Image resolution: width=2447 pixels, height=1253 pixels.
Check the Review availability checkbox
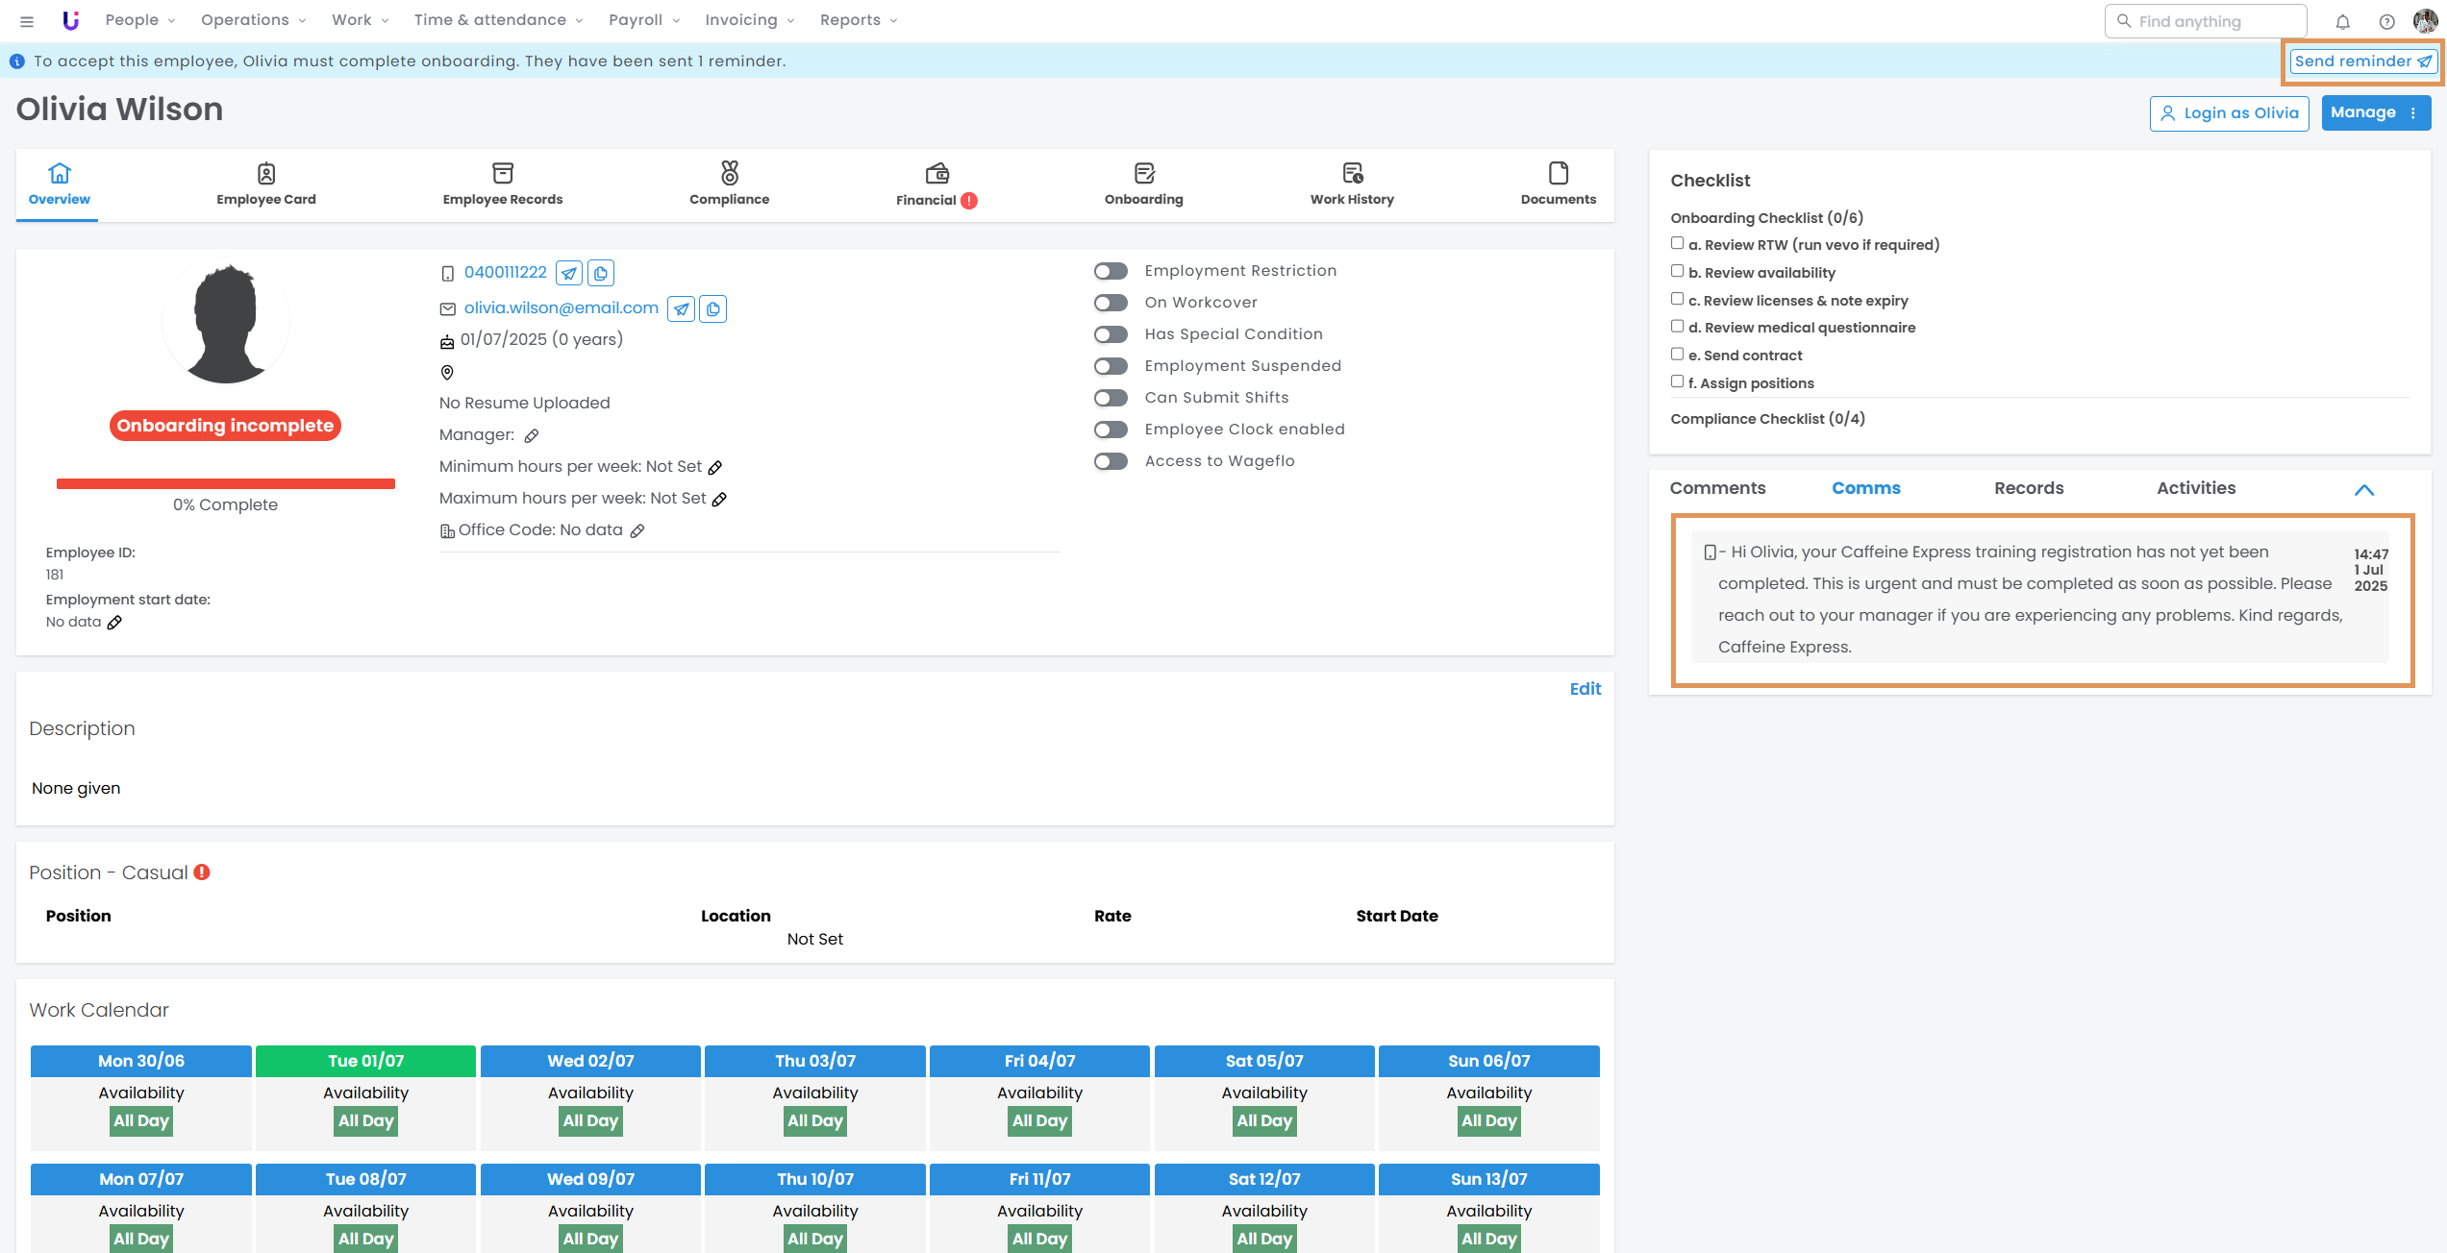click(1677, 272)
